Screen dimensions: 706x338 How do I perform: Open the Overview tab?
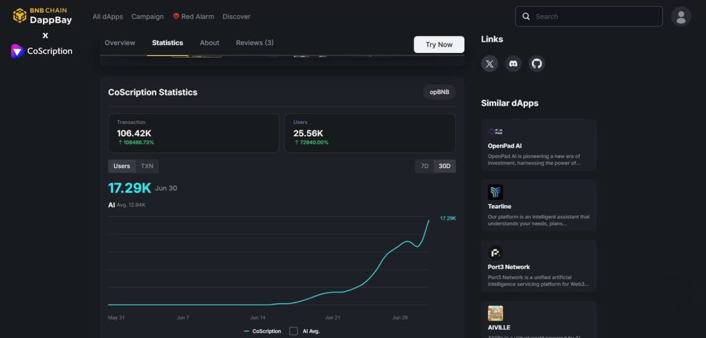coord(120,43)
